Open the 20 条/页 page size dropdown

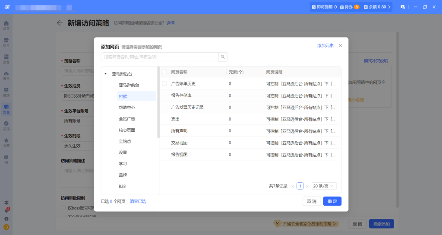pos(324,186)
